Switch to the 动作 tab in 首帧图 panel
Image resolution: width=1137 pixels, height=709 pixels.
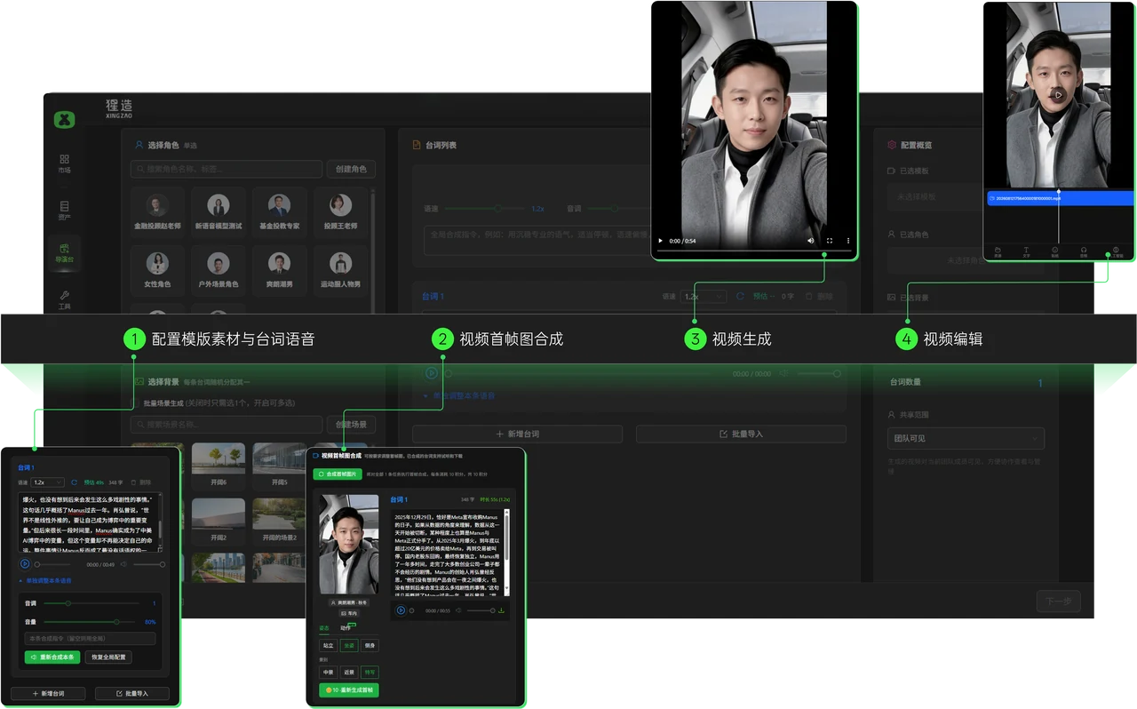click(346, 628)
